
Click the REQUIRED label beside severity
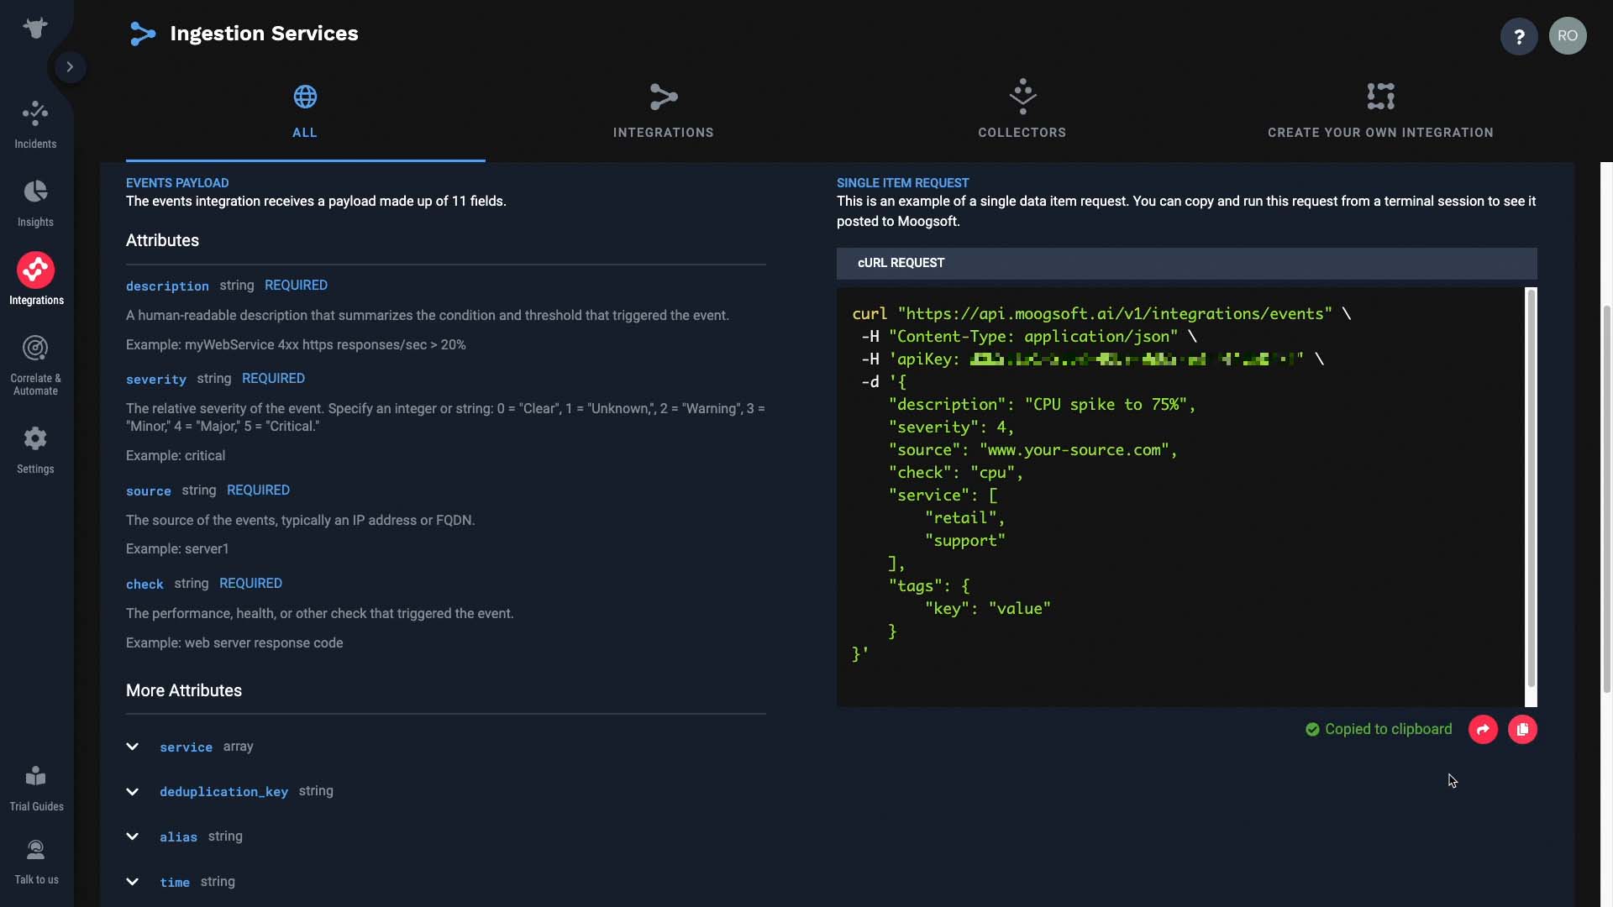273,379
